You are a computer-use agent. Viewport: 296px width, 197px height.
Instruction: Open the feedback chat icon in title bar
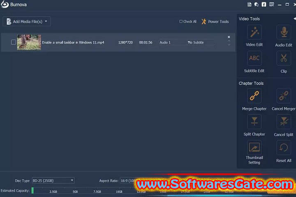257,5
